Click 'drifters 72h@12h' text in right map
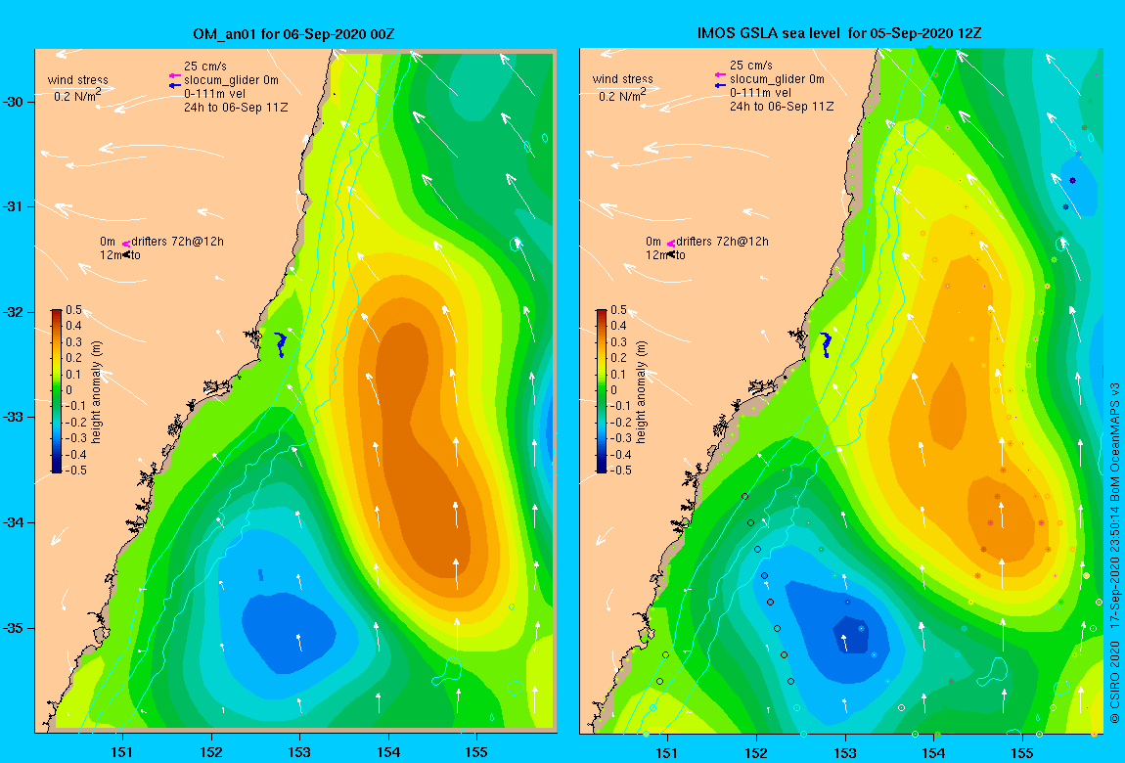The width and height of the screenshot is (1125, 763). tap(723, 242)
